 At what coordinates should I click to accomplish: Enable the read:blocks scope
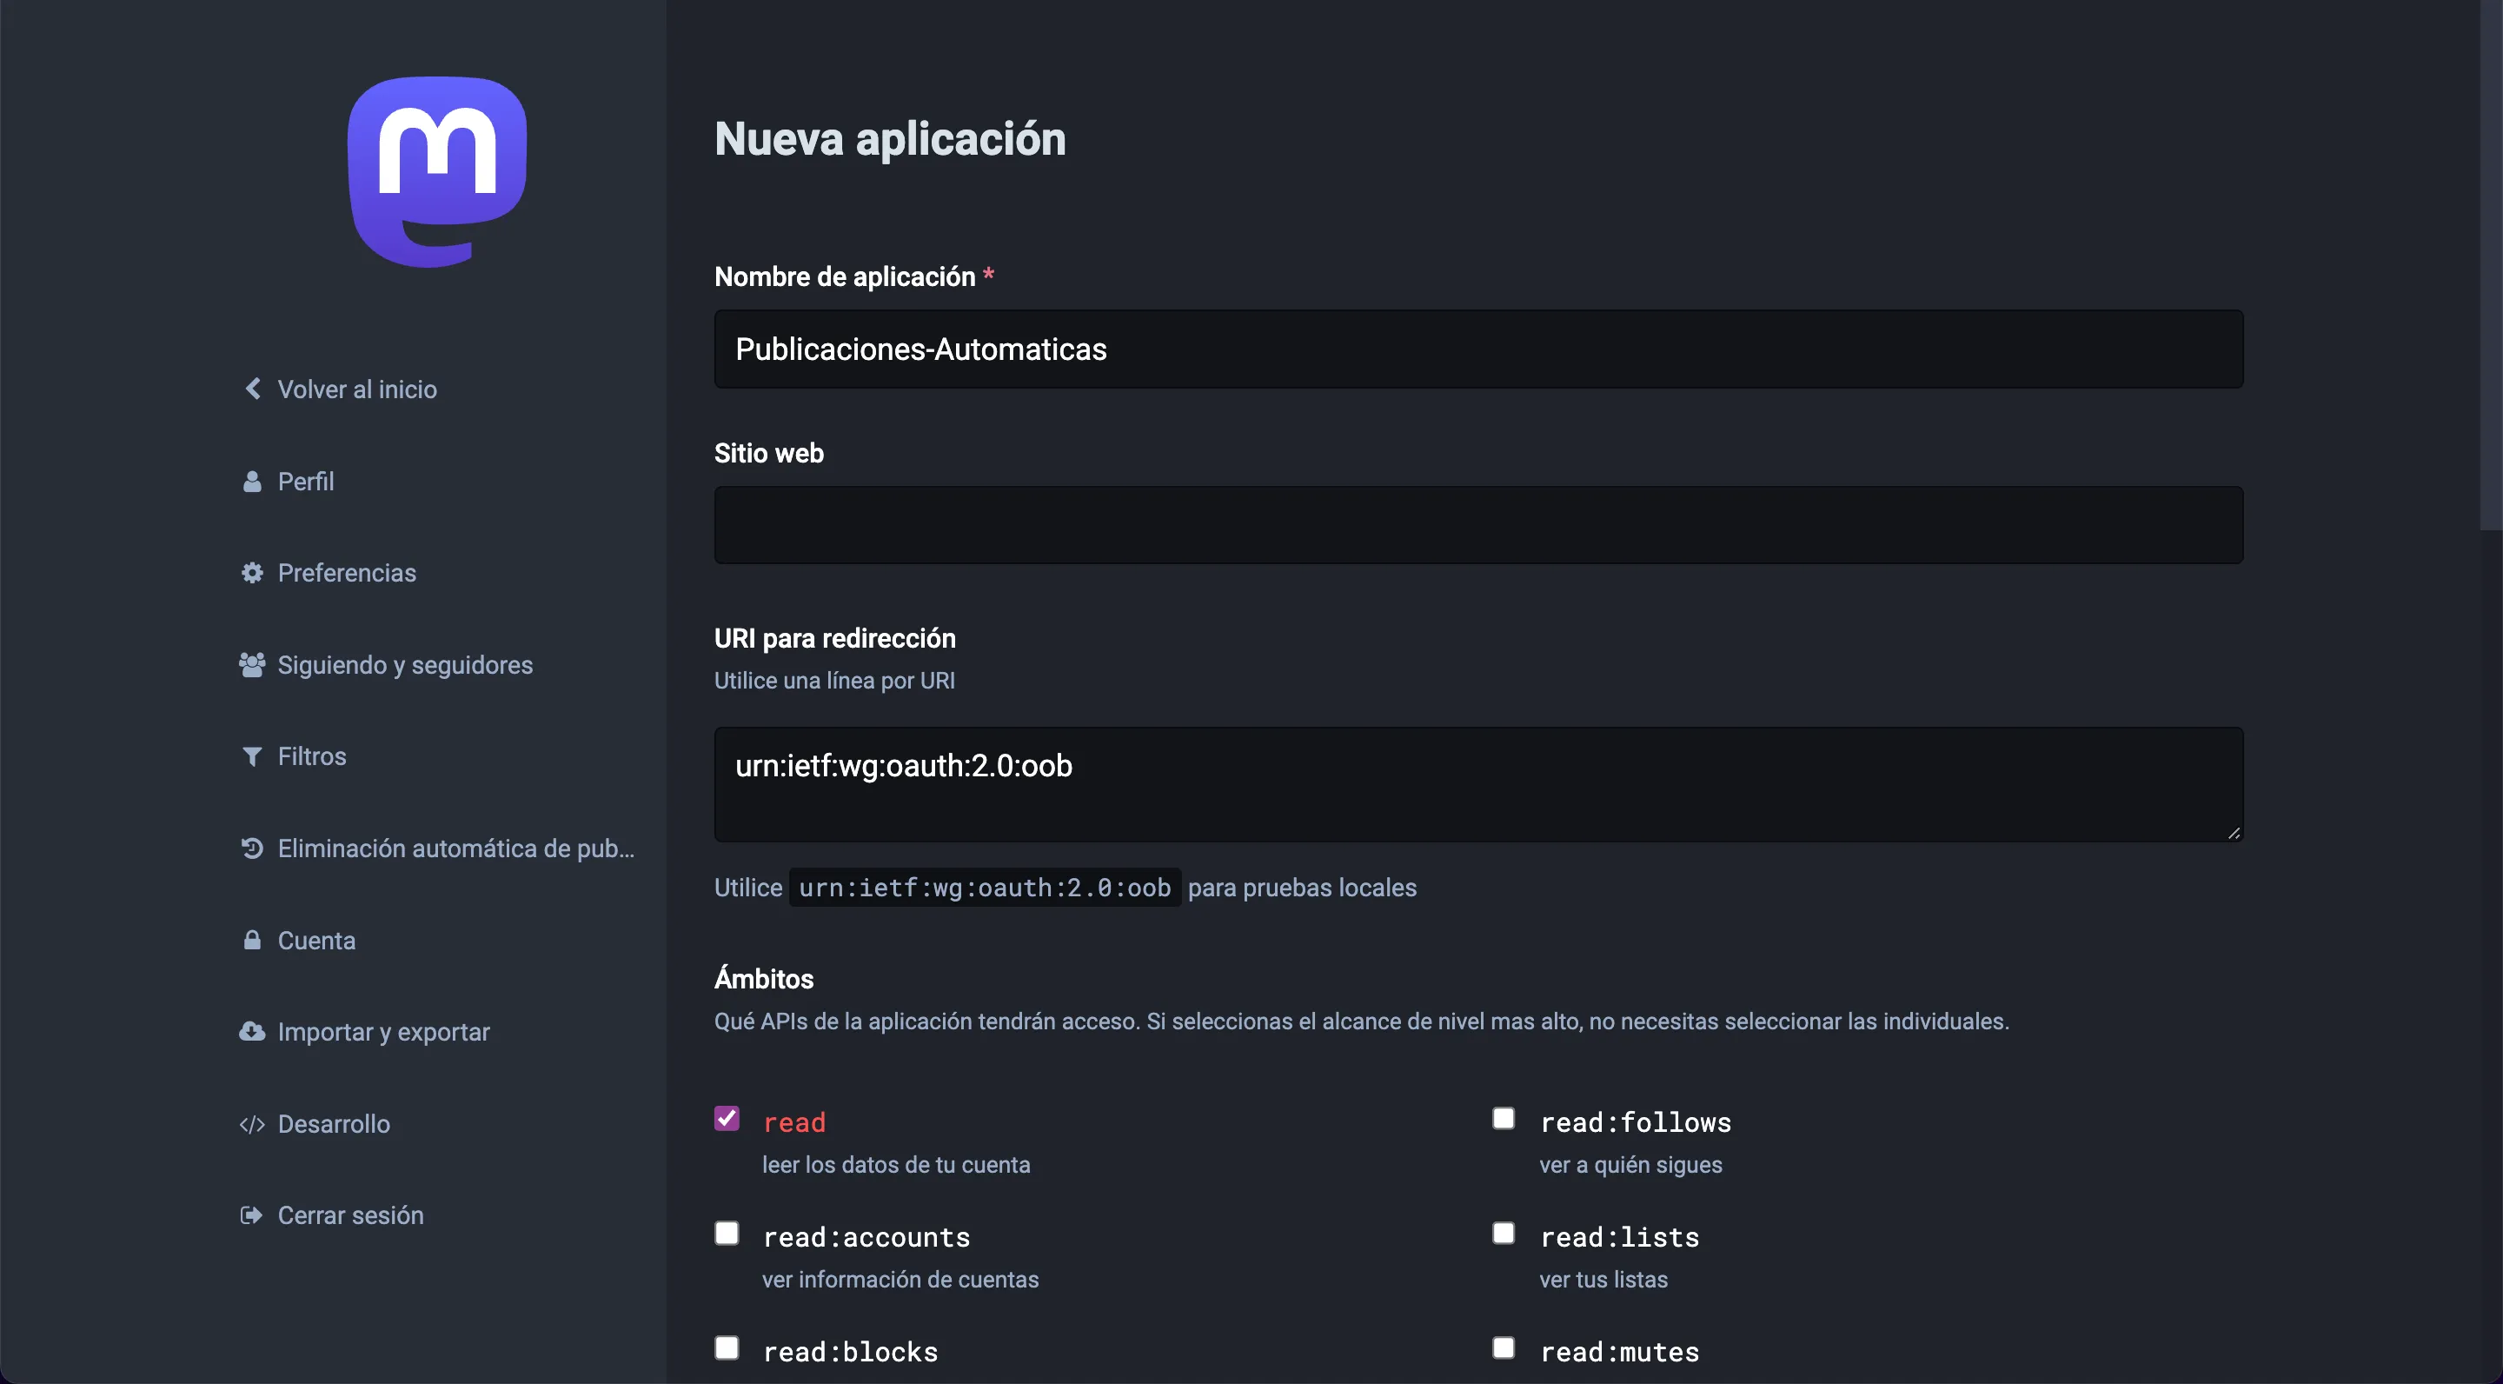coord(727,1348)
